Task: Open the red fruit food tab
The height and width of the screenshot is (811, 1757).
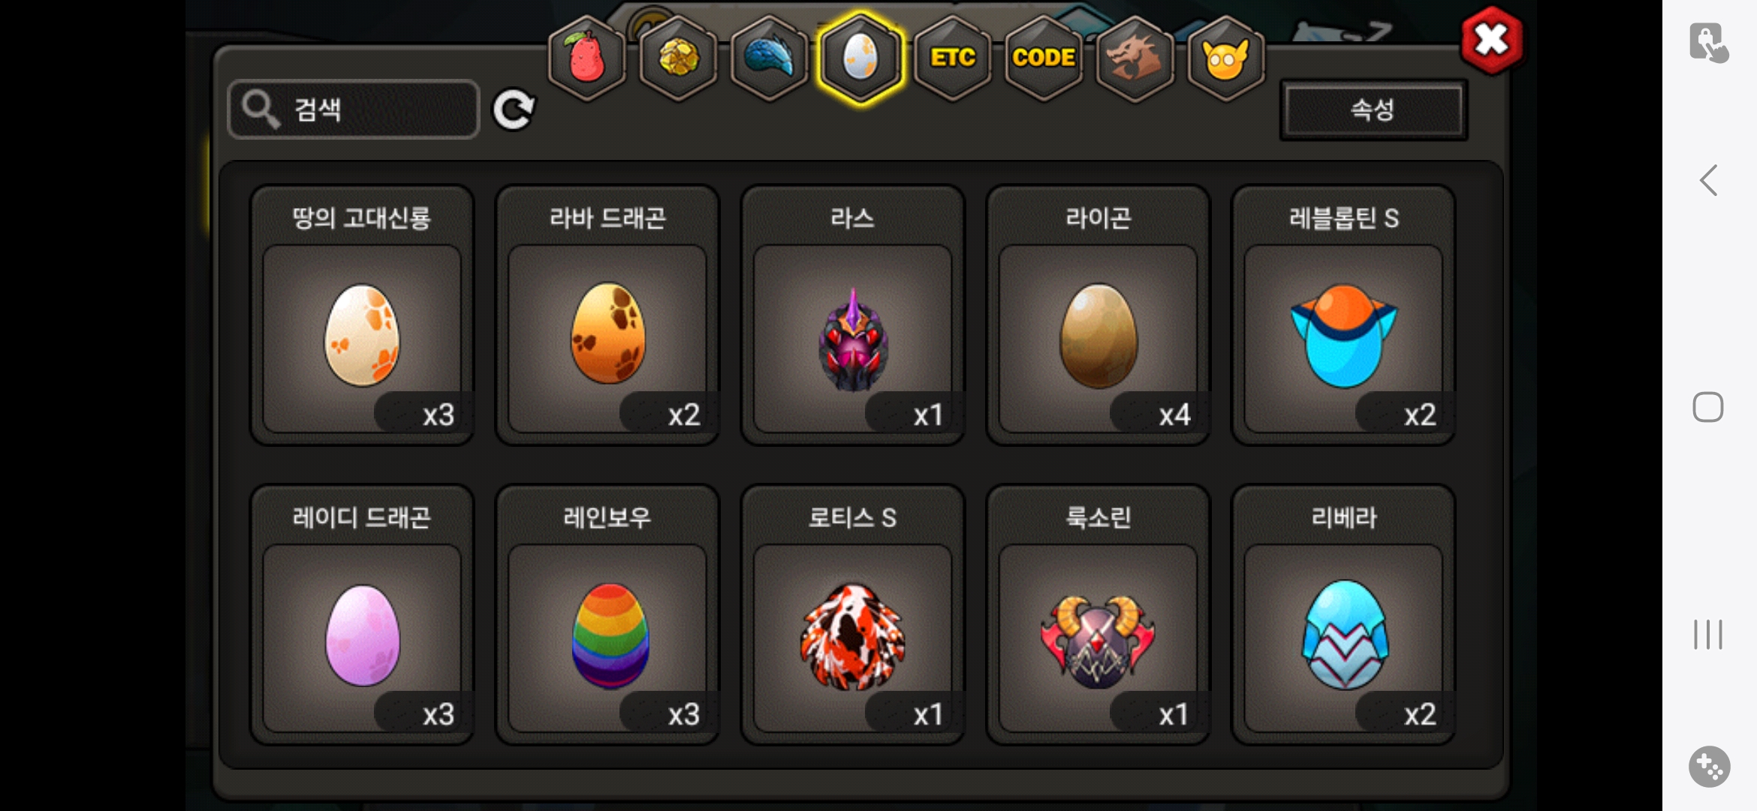Action: coord(586,58)
